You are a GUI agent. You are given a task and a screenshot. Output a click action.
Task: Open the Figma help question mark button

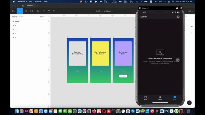pos(189,103)
